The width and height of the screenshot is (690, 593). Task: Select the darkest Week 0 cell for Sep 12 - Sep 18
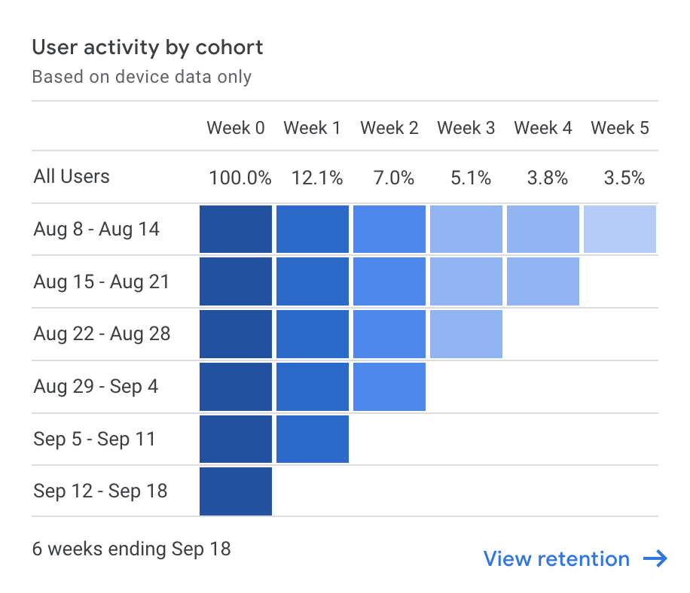(x=235, y=491)
